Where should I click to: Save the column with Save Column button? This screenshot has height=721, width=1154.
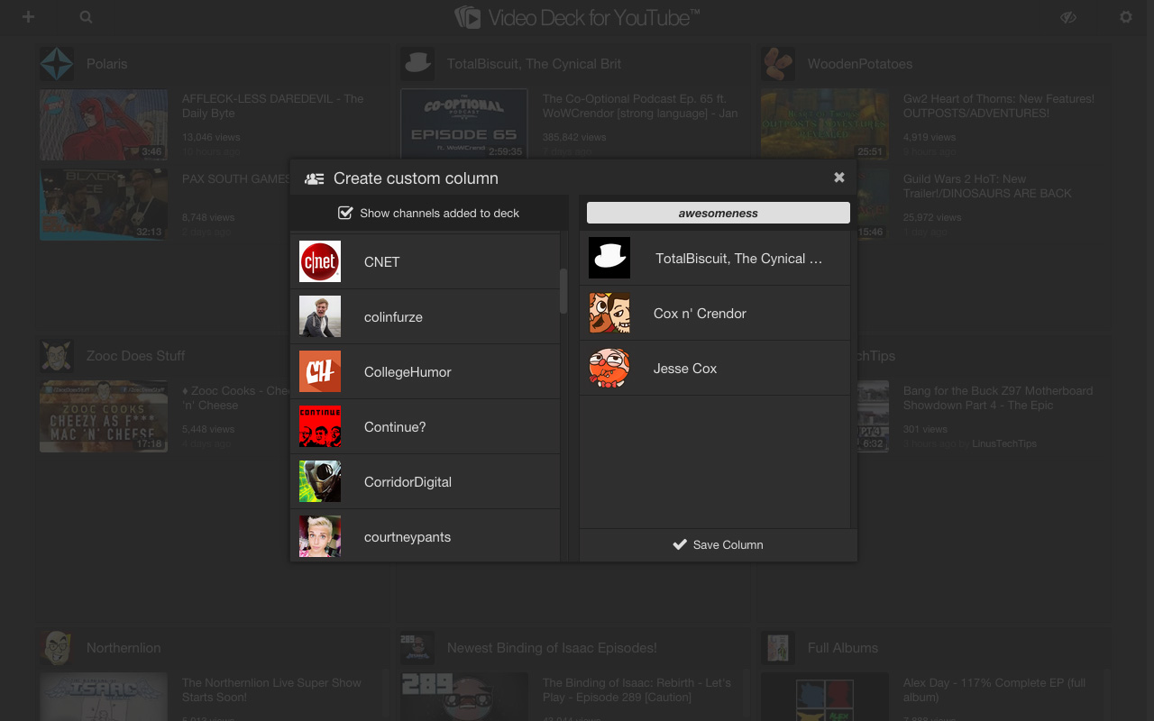coord(718,544)
